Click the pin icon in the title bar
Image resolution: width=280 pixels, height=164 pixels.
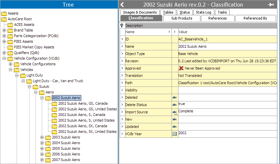[x=270, y=5]
